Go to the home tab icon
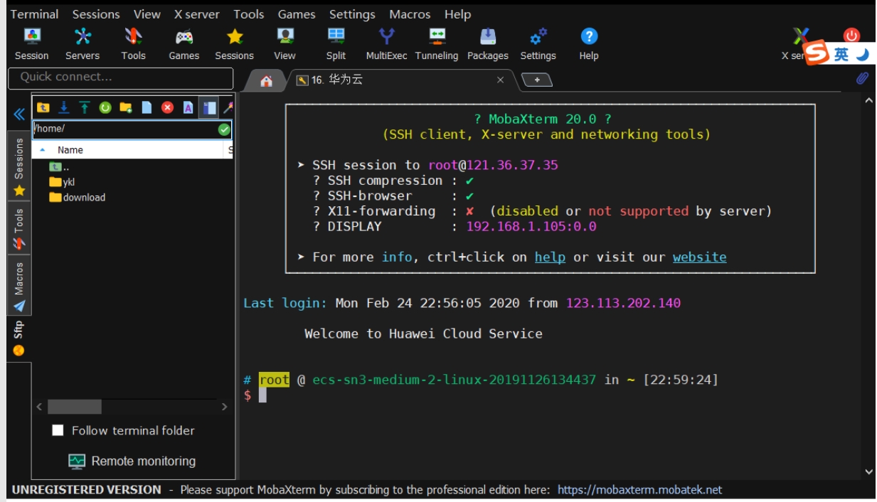 (x=266, y=81)
